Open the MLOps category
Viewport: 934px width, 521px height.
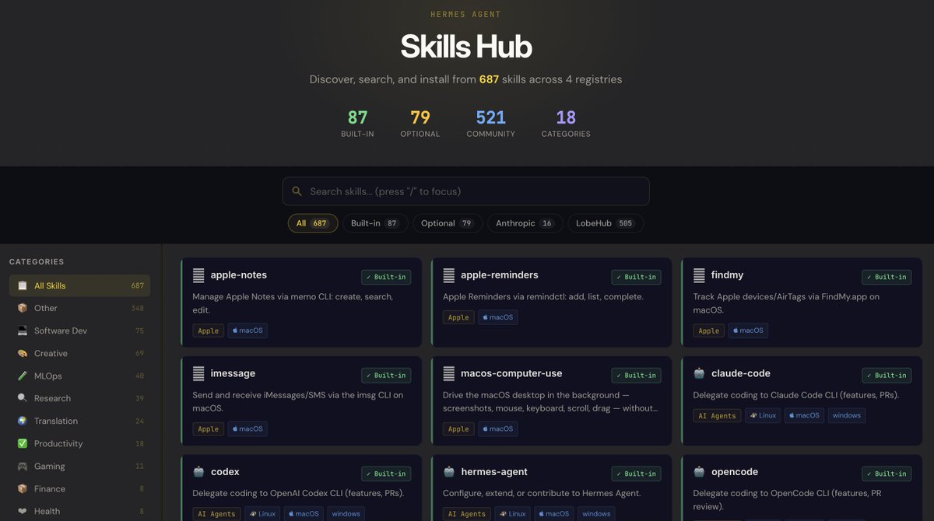tap(79, 376)
